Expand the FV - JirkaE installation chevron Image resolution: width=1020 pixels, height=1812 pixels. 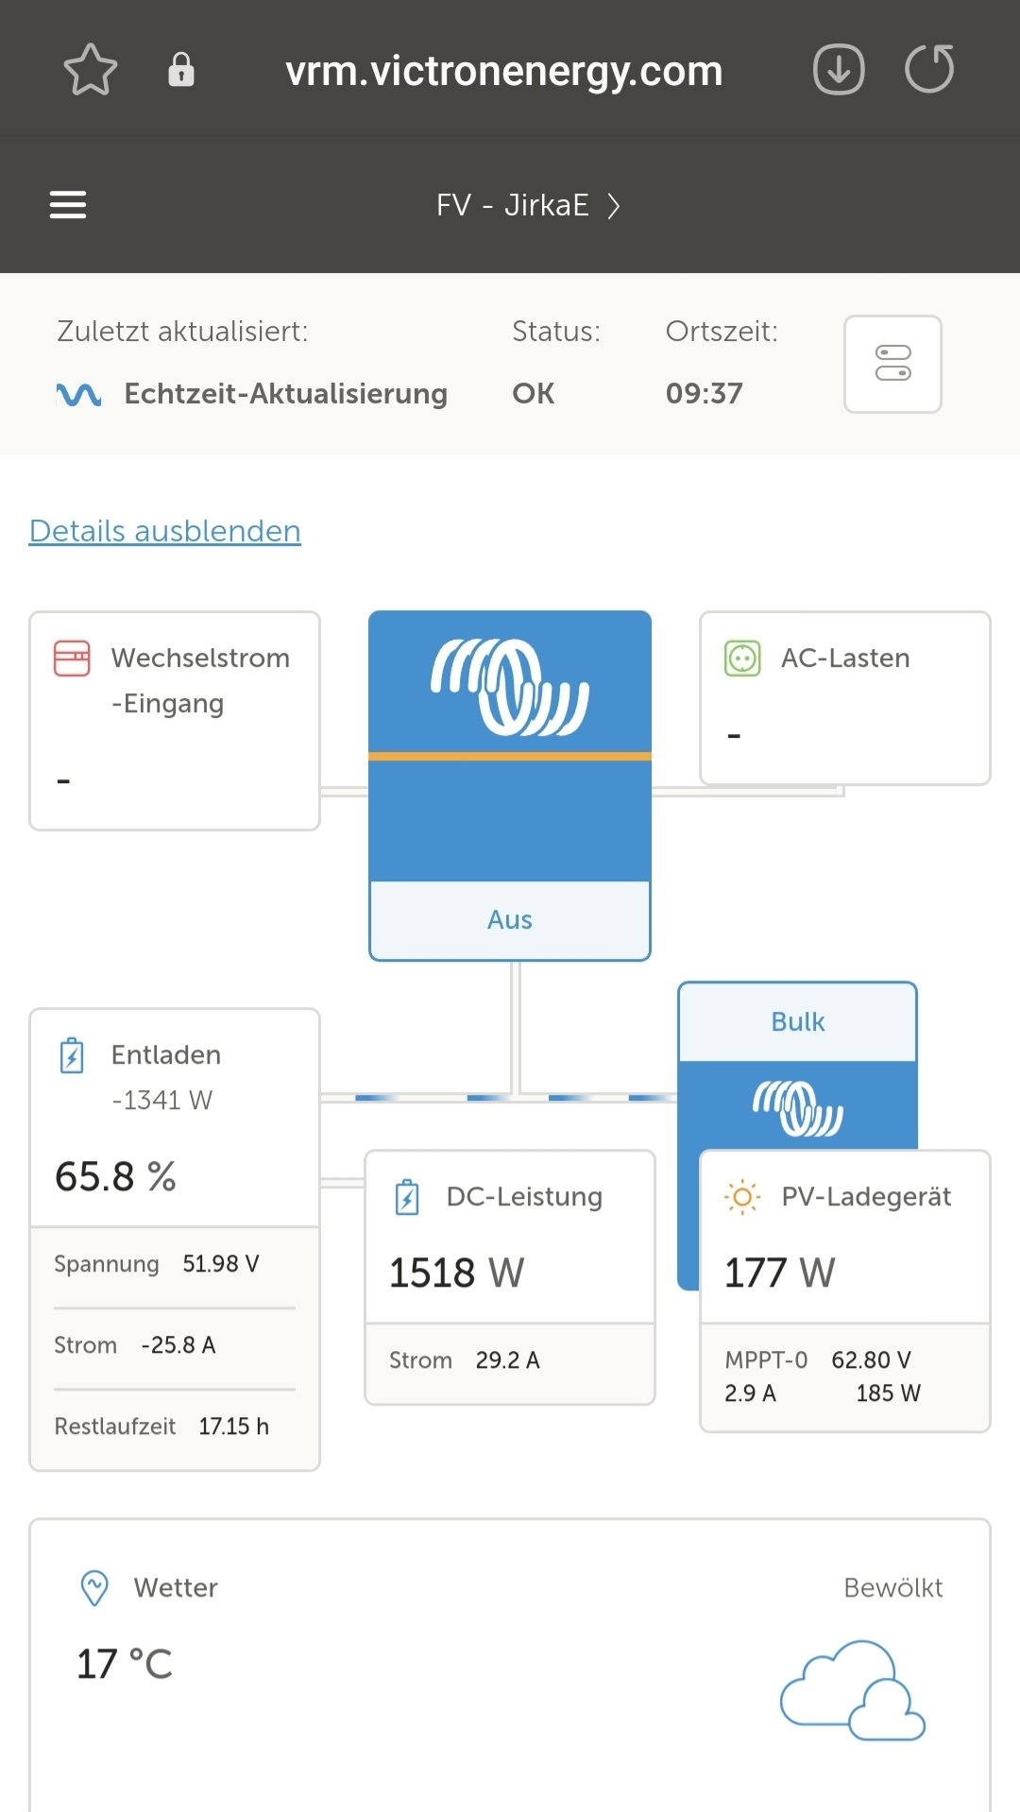click(614, 206)
